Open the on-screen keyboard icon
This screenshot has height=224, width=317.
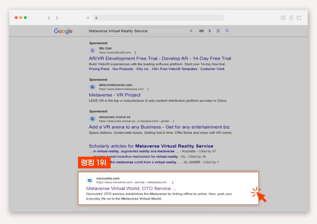201,31
